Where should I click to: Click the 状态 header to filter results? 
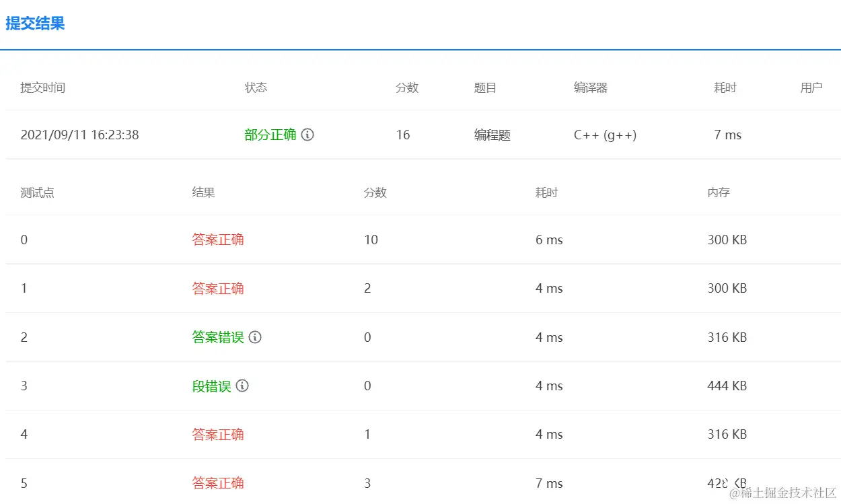pyautogui.click(x=256, y=87)
